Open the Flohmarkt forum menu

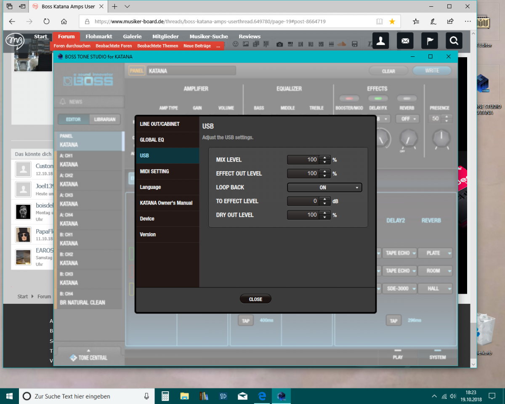click(99, 37)
